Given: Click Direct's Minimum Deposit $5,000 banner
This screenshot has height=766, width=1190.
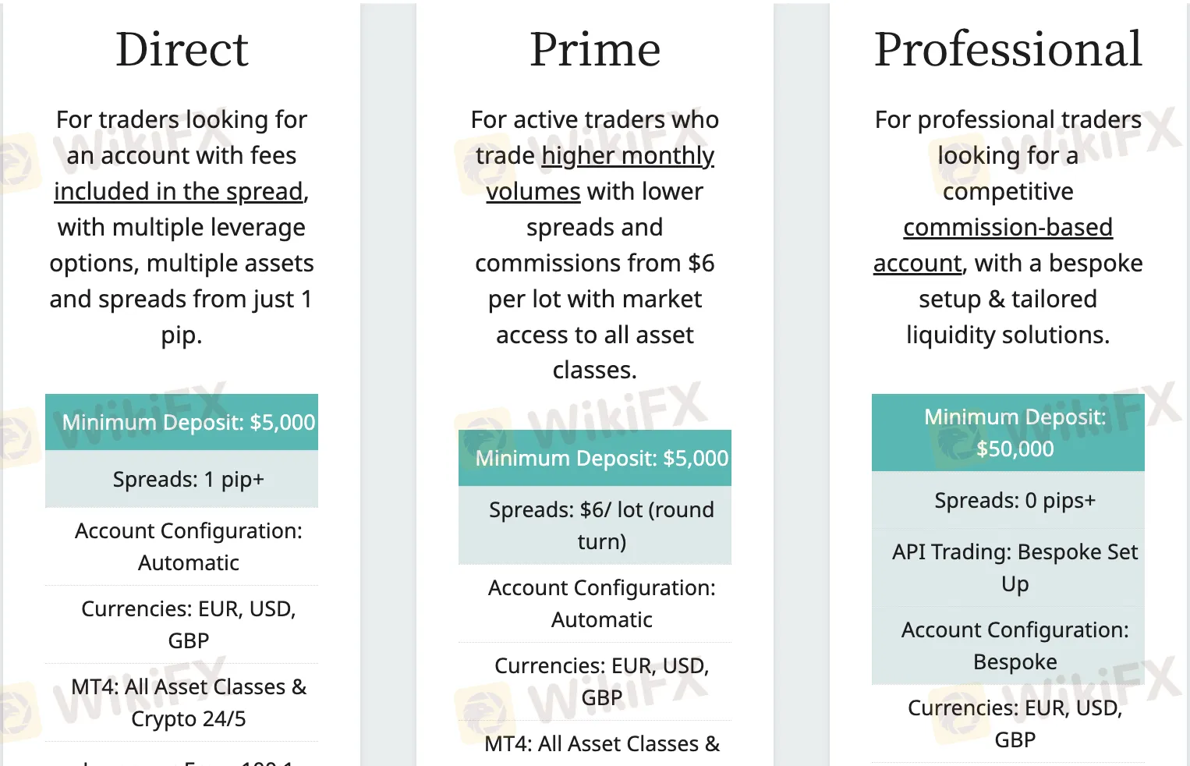Looking at the screenshot, I should 182,422.
